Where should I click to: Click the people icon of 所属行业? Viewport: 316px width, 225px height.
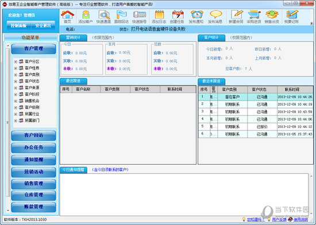21,114
